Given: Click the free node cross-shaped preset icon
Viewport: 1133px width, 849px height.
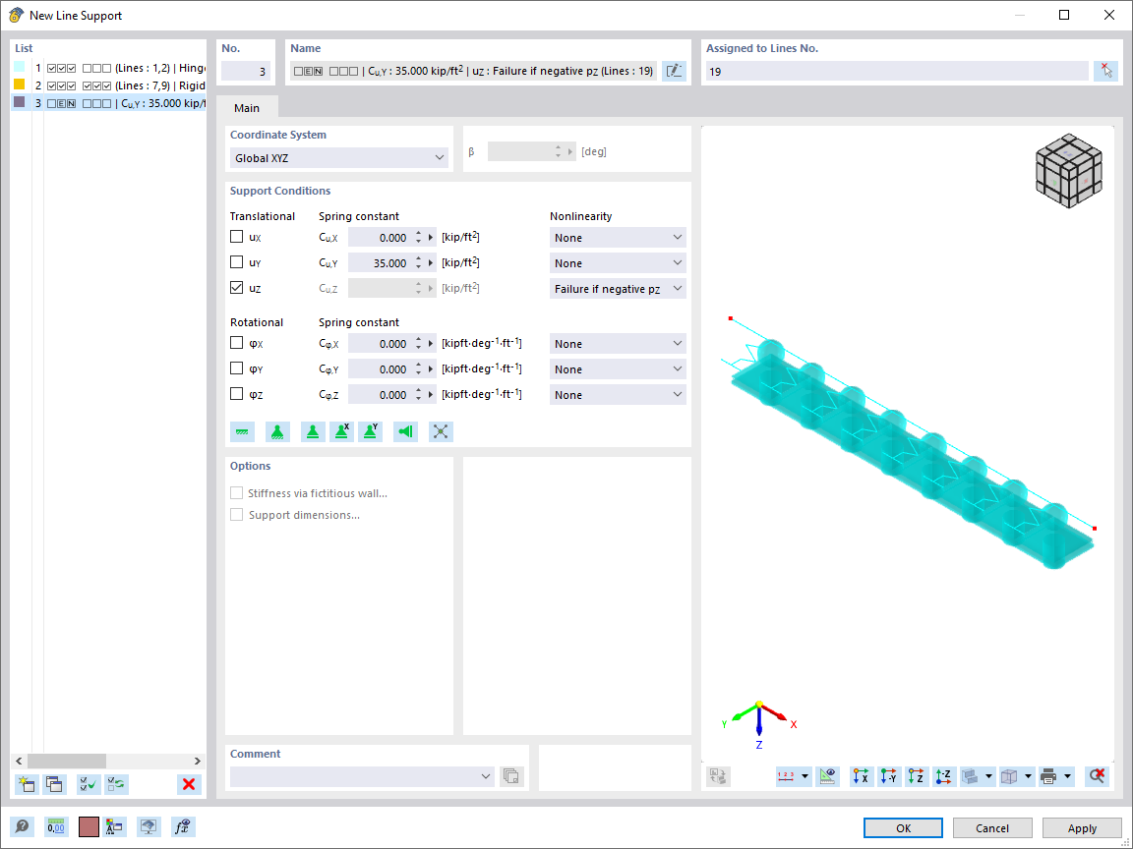Looking at the screenshot, I should coord(441,431).
